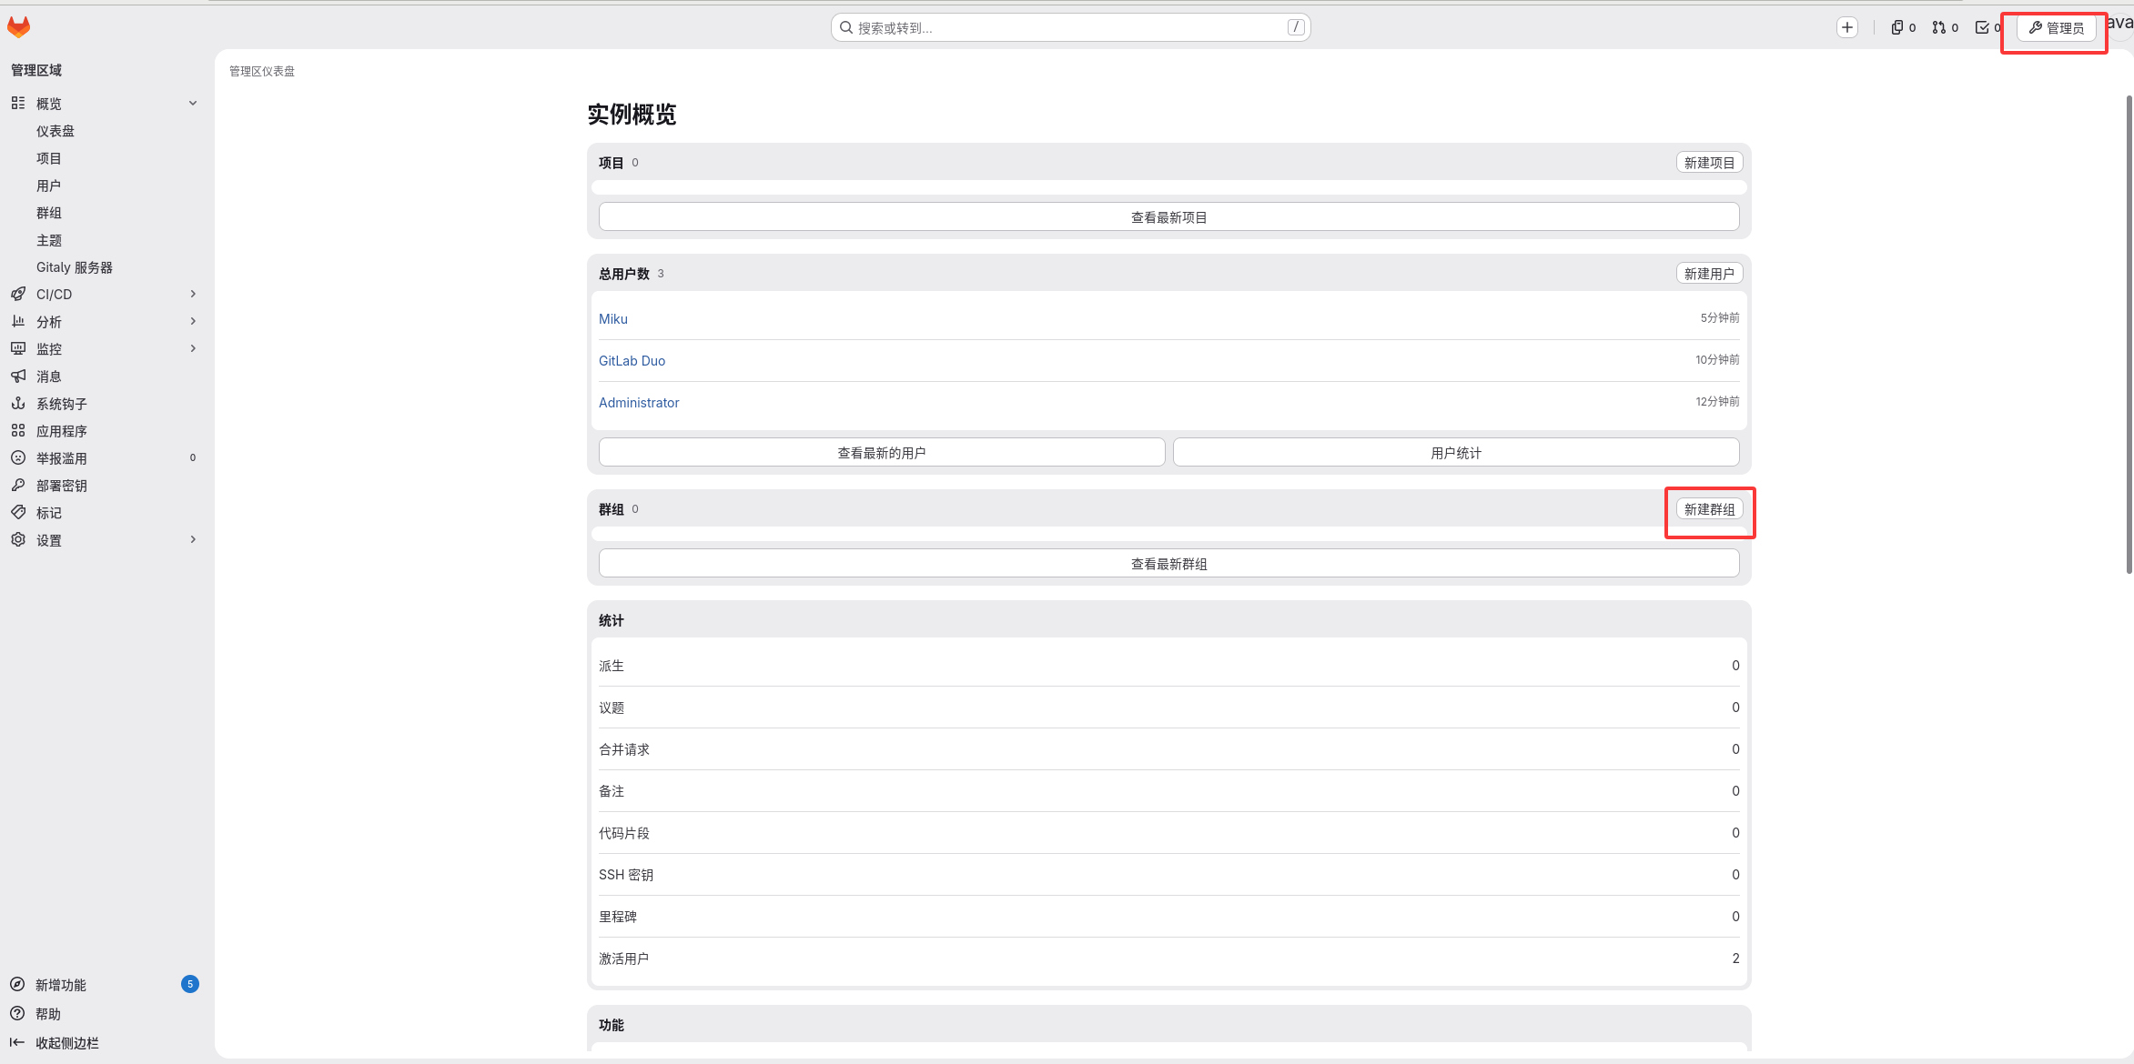Open the merge requests counter icon
This screenshot has width=2134, height=1064.
point(1945,27)
